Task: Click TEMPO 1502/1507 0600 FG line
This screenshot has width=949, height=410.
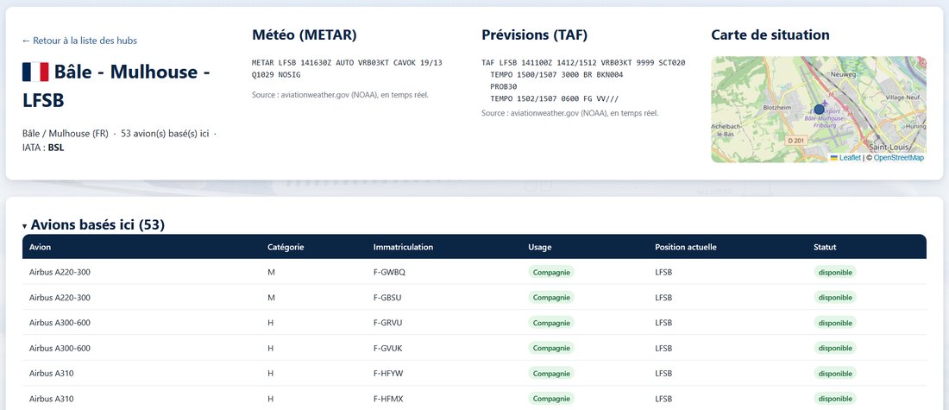Action: (555, 98)
